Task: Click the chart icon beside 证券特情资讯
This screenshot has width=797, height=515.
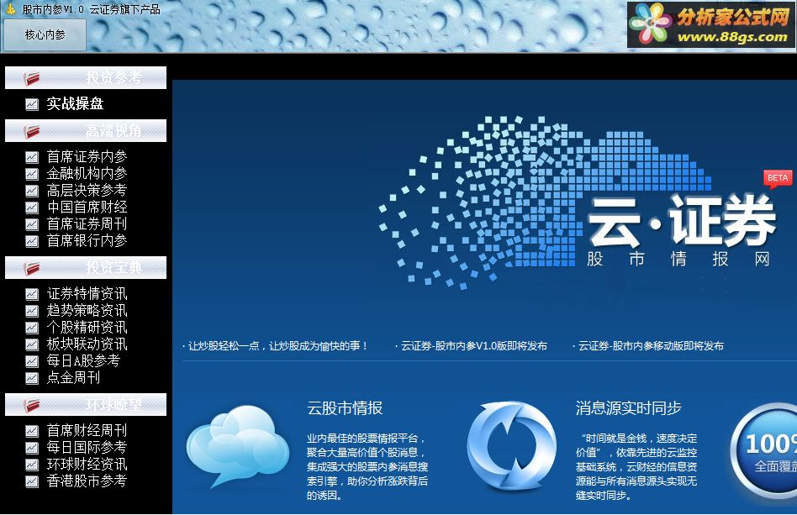Action: [32, 294]
